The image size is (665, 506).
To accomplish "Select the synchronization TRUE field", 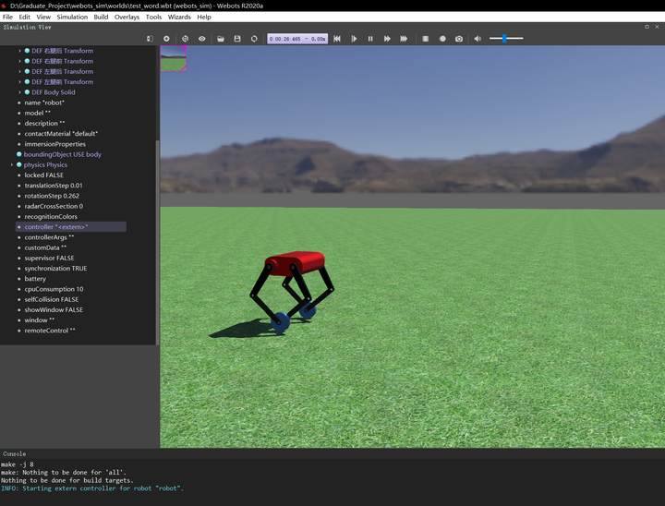I will tap(55, 269).
